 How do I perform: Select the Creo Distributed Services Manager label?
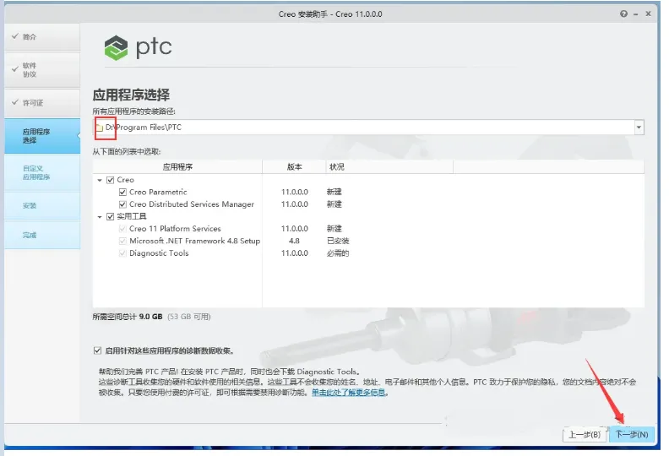click(192, 204)
